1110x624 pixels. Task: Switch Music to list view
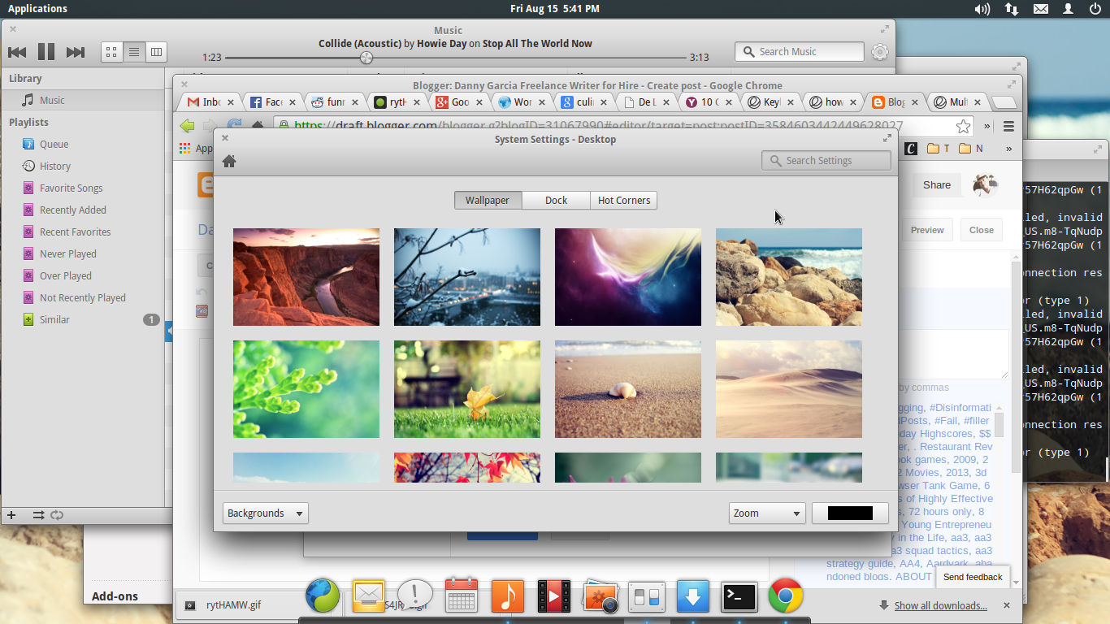134,52
